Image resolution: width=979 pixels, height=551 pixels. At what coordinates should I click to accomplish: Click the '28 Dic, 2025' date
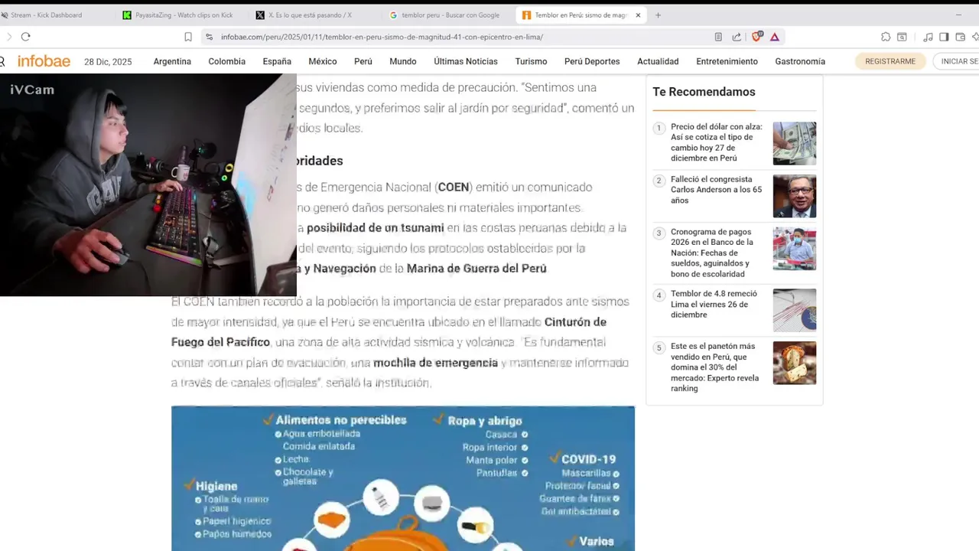(108, 62)
